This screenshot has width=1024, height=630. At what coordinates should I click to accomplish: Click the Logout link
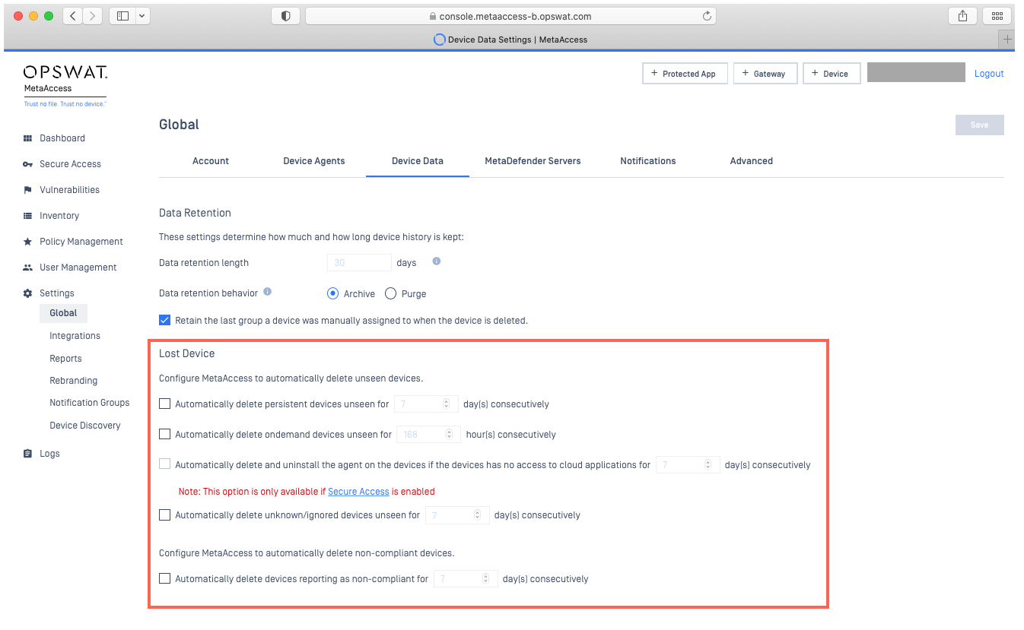989,74
